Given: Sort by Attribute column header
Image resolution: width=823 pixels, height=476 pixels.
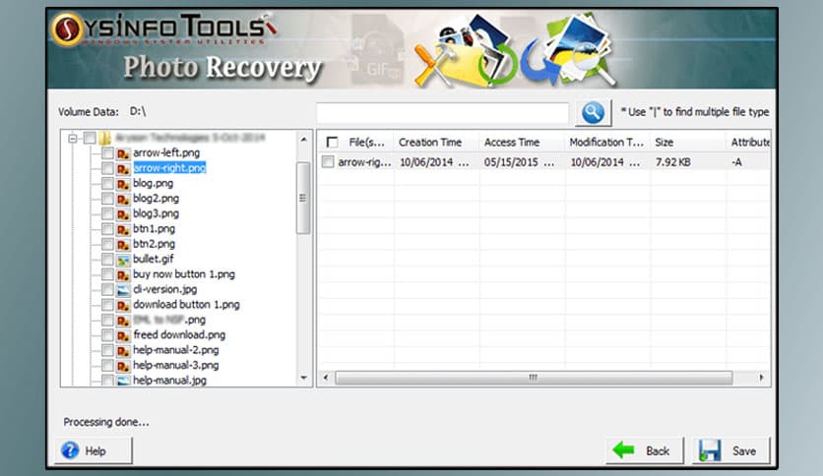Looking at the screenshot, I should click(x=749, y=142).
